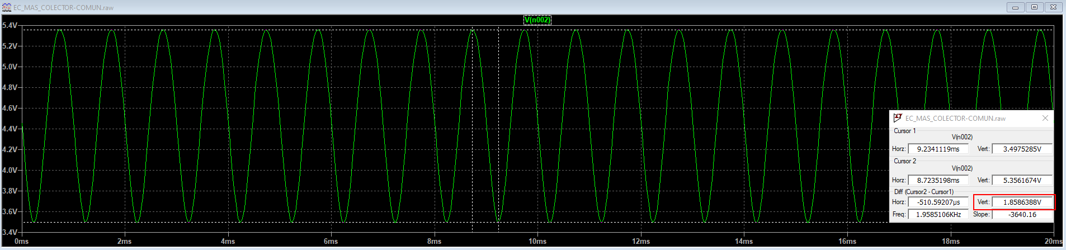
Task: Select the Slope value field
Action: pos(1022,214)
